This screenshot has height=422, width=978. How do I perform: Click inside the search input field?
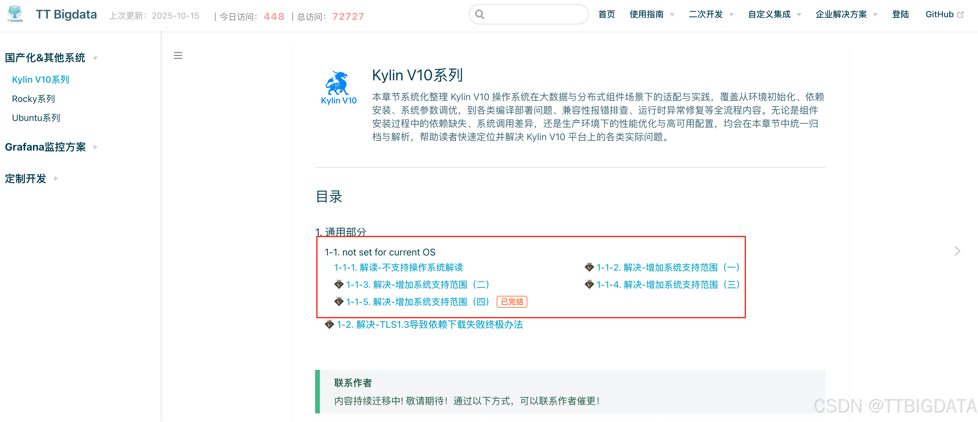[x=528, y=14]
